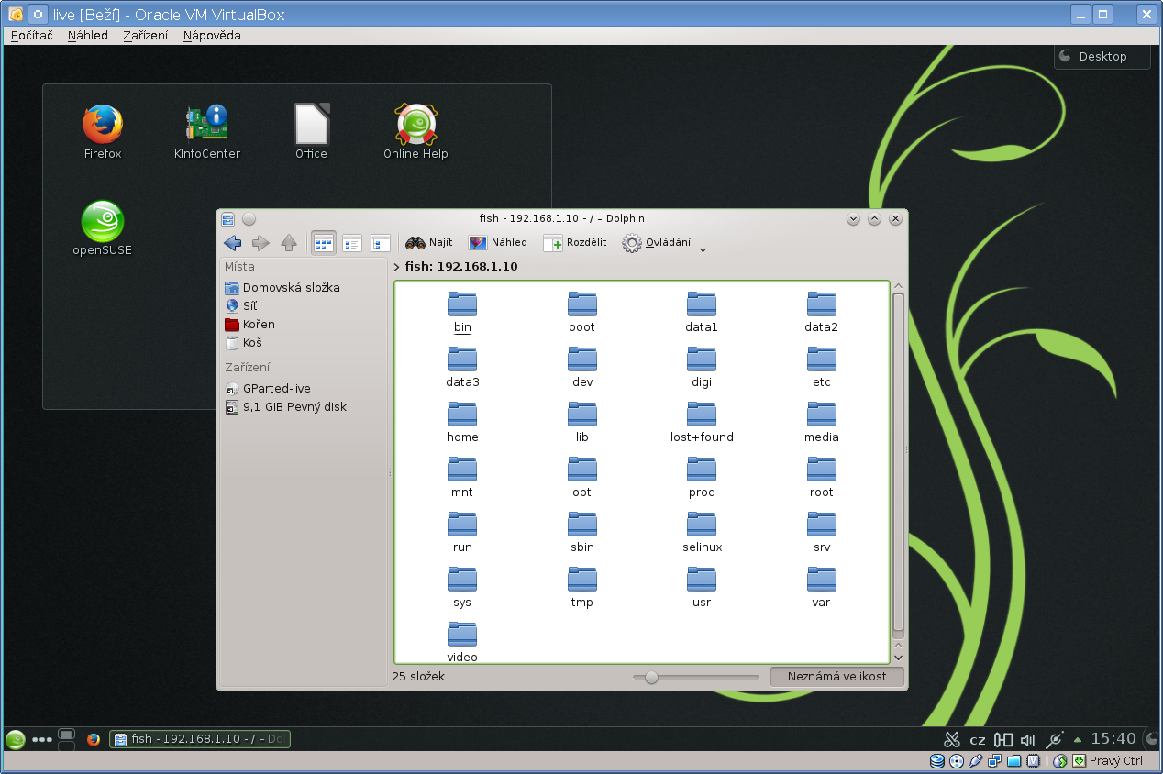Select the data1 folder icon
The width and height of the screenshot is (1163, 774).
[x=702, y=304]
